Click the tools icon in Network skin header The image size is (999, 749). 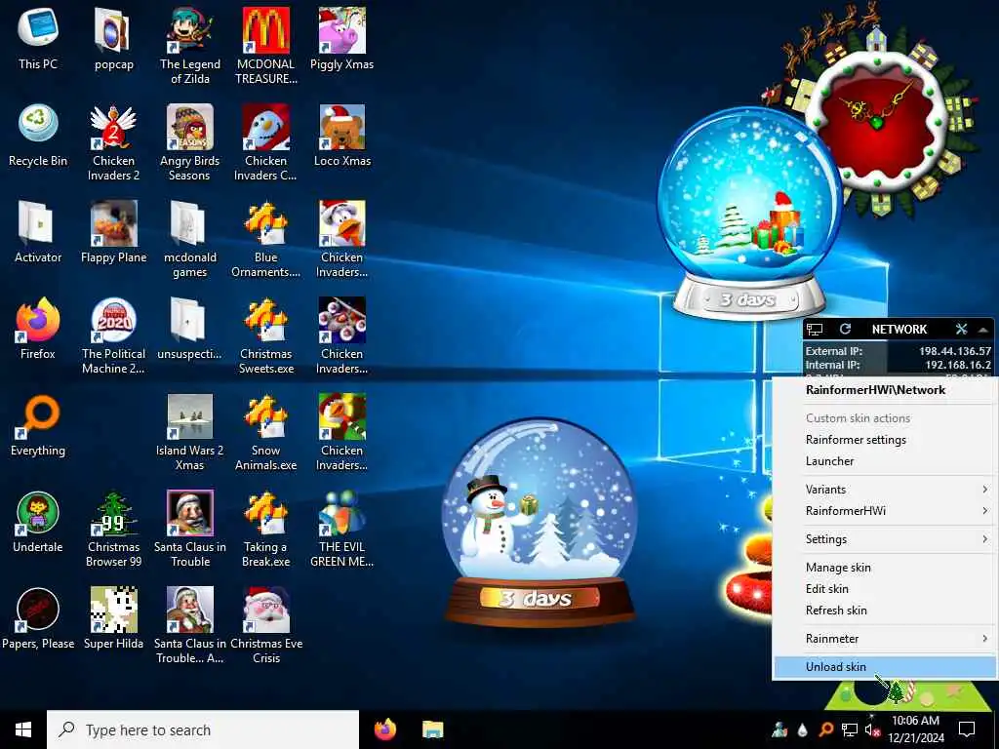click(x=961, y=329)
